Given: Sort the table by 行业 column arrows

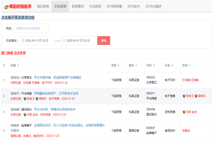Looking at the screenshot, I should 172,65.
